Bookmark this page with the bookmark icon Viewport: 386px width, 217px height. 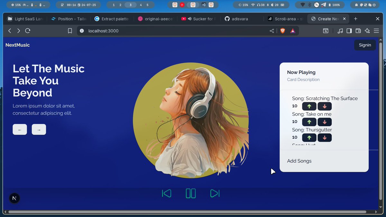[70, 31]
